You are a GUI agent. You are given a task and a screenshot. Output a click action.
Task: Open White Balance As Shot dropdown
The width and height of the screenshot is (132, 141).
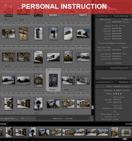click(126, 19)
